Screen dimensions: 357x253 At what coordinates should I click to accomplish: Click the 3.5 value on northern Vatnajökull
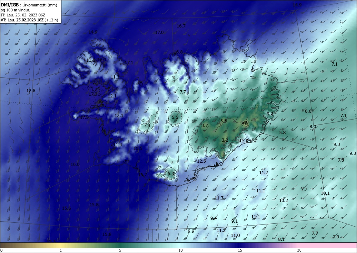[x=223, y=121]
